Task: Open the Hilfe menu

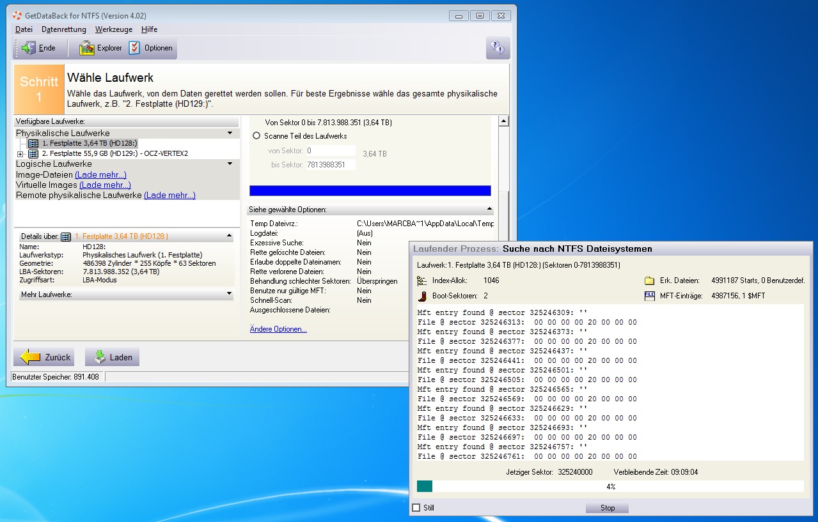Action: [x=149, y=29]
